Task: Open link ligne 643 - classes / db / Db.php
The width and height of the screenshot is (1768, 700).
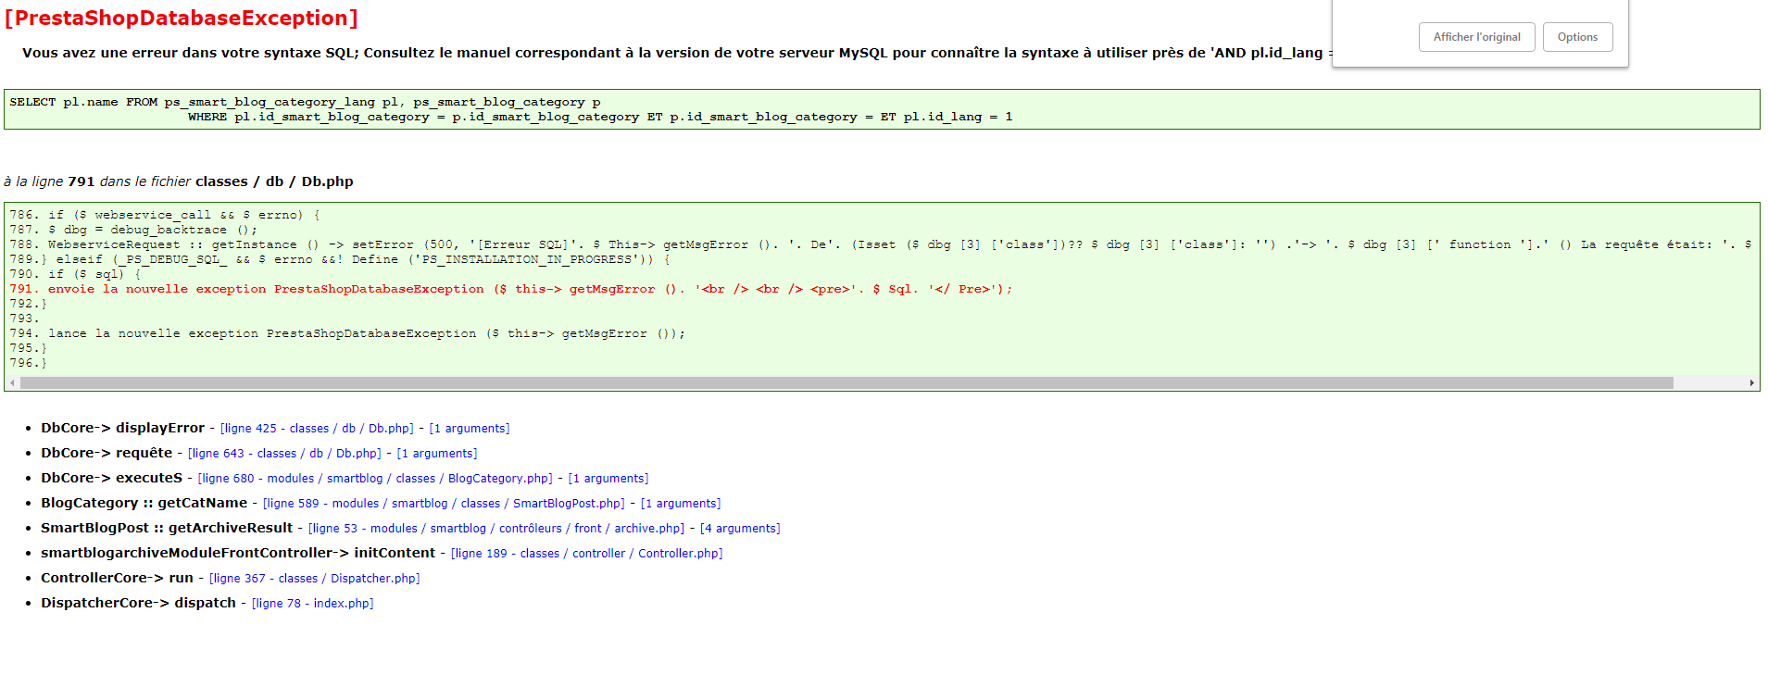Action: click(x=284, y=454)
